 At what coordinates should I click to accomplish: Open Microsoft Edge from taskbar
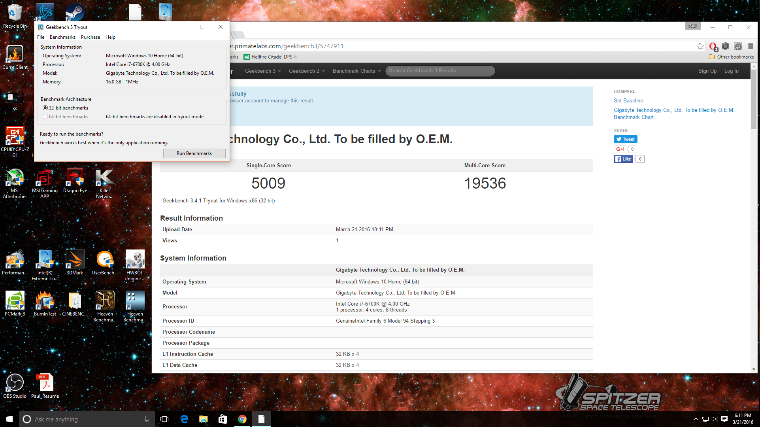click(x=184, y=419)
